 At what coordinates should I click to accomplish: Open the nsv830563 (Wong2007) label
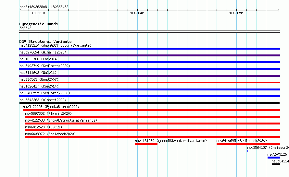[x=39, y=79]
